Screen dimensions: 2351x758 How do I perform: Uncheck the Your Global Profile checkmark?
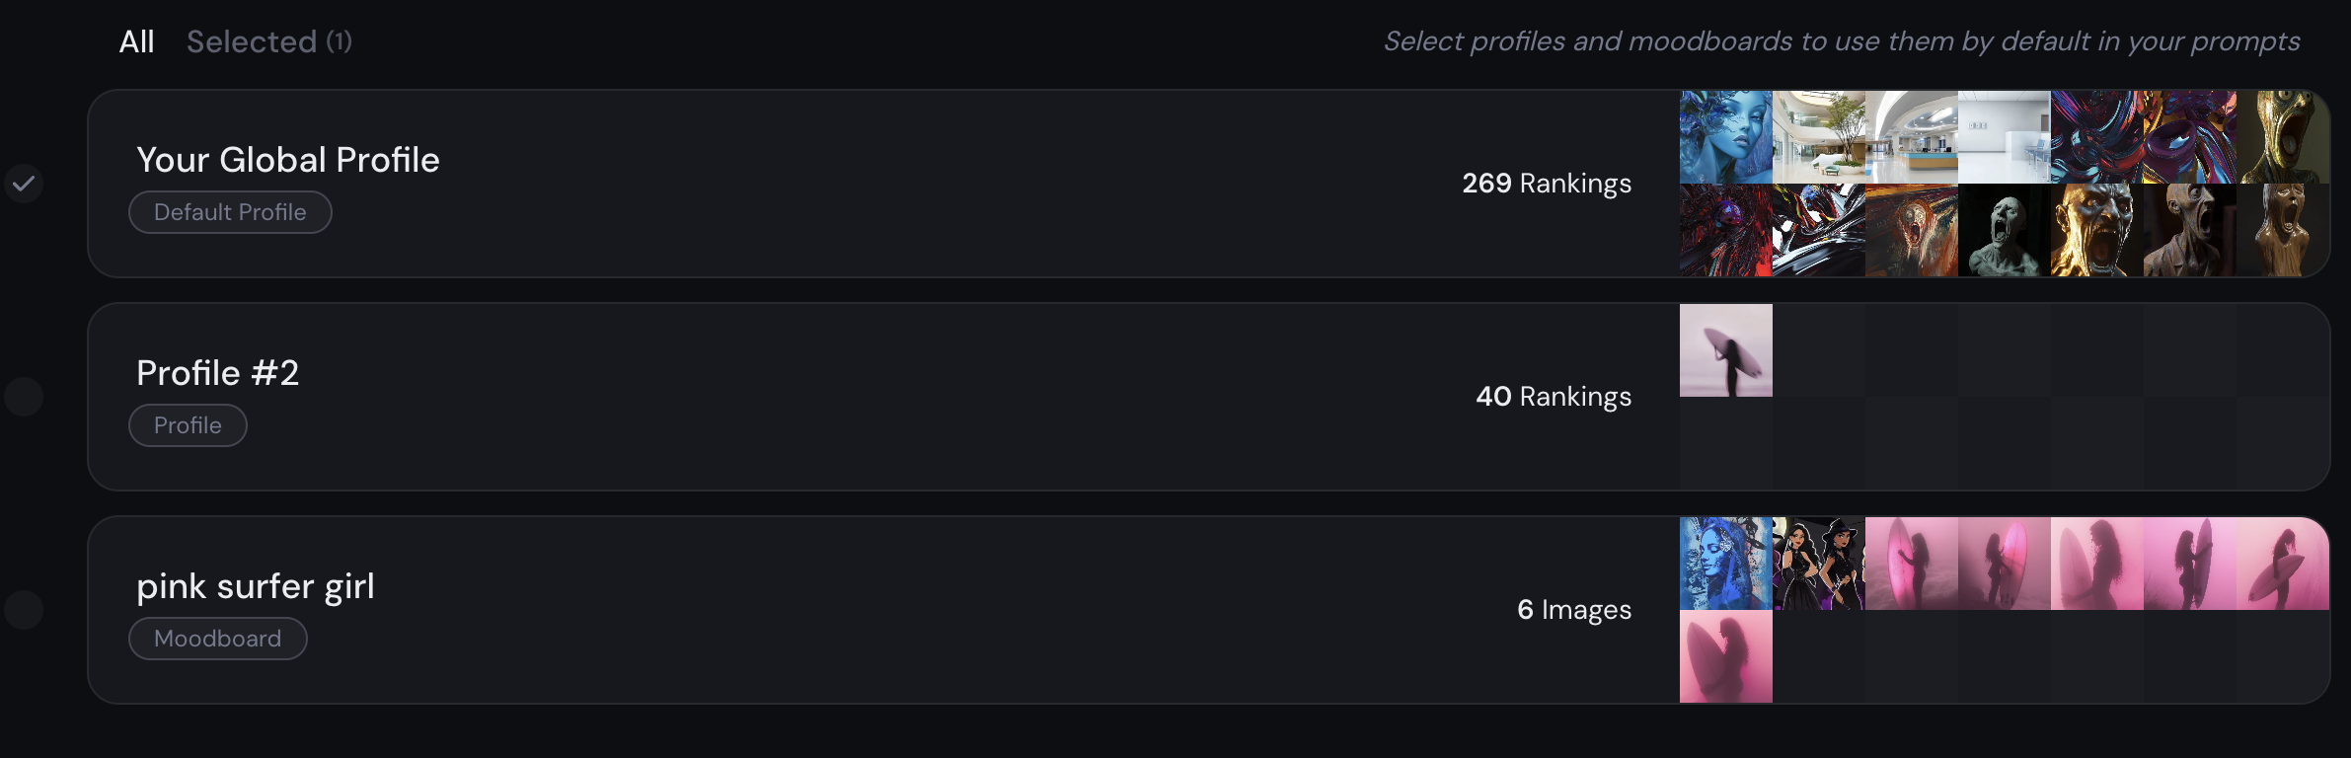24,184
